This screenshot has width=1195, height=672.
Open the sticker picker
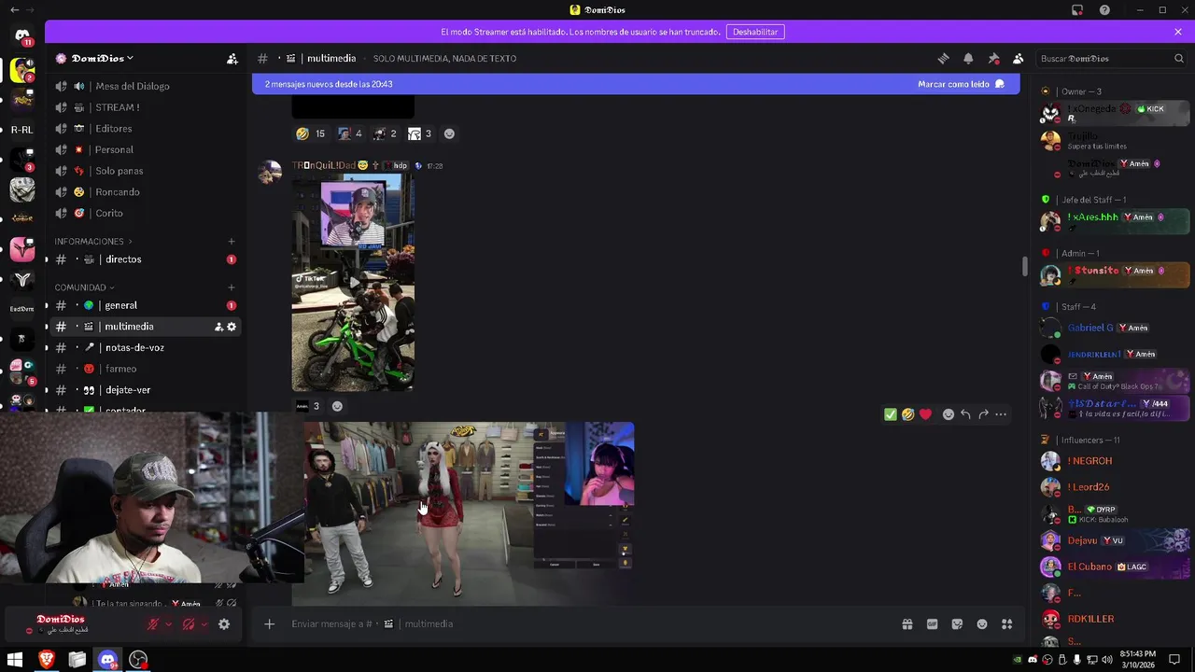tap(957, 624)
